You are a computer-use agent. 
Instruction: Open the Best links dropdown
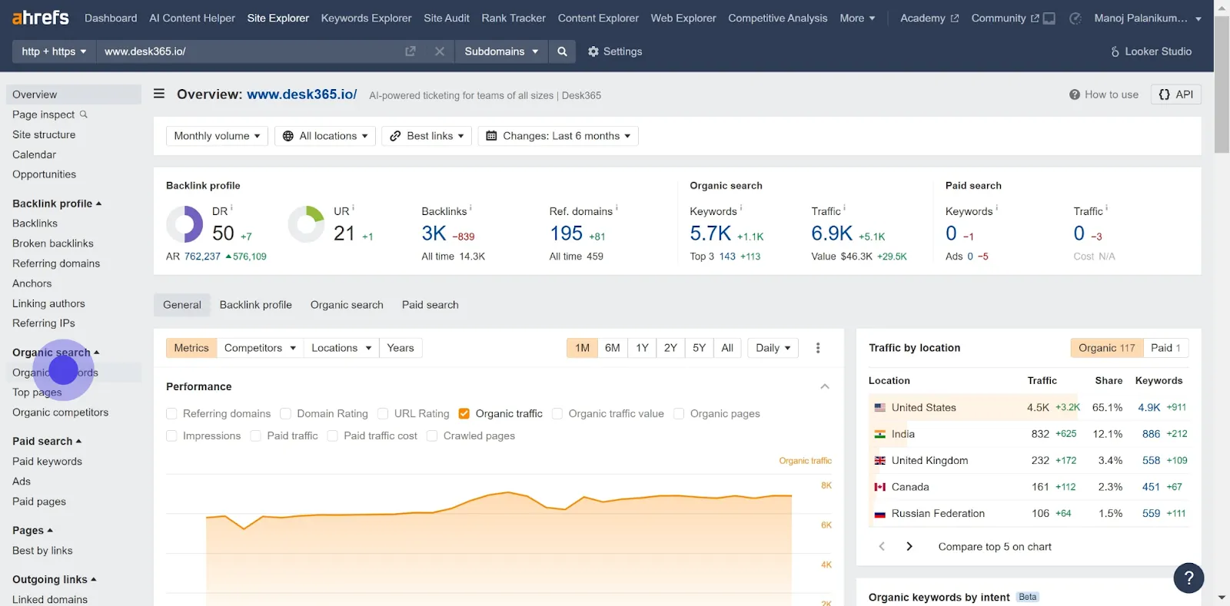pyautogui.click(x=427, y=136)
